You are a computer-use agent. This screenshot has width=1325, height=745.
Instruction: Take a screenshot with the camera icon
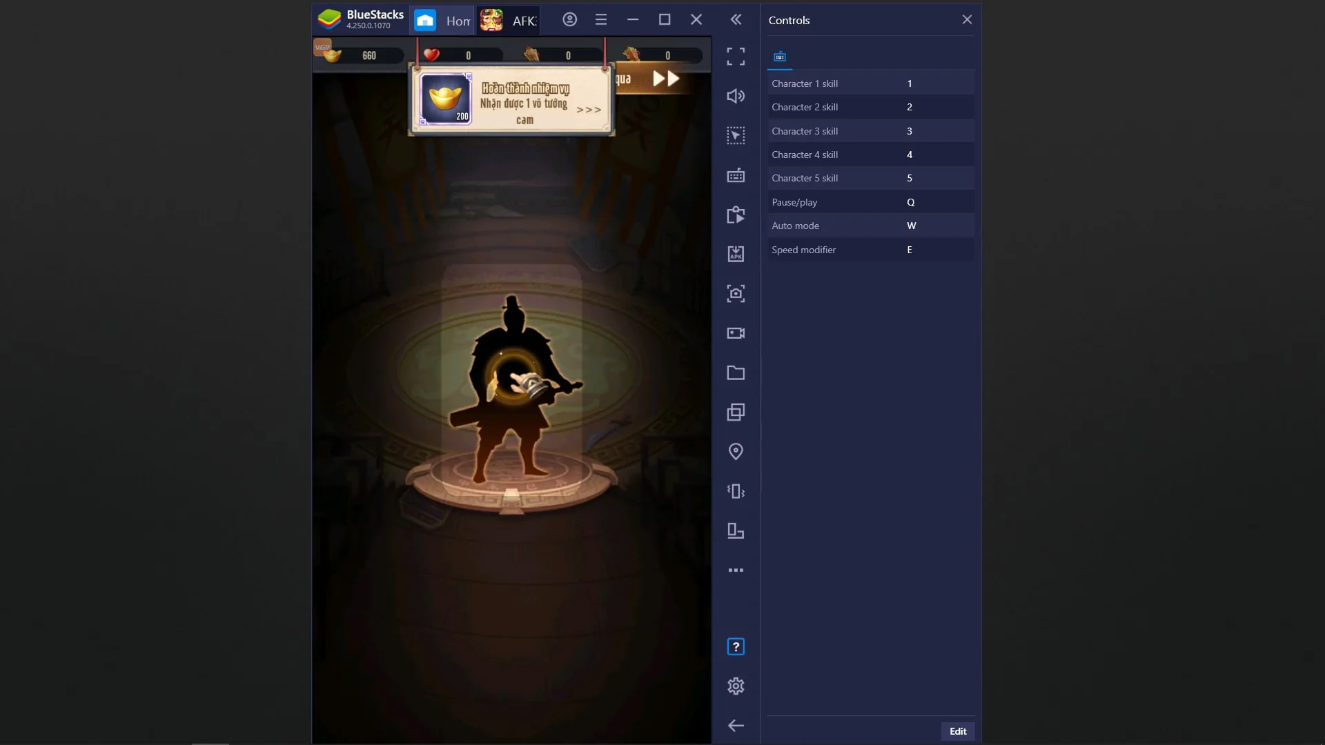[x=736, y=294]
